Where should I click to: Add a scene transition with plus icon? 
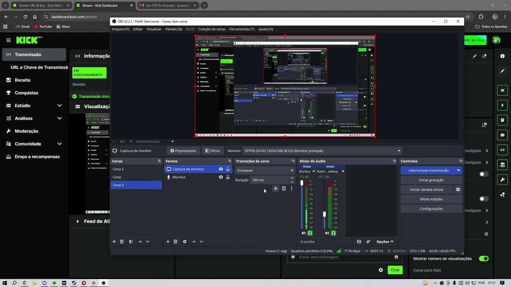tap(275, 188)
